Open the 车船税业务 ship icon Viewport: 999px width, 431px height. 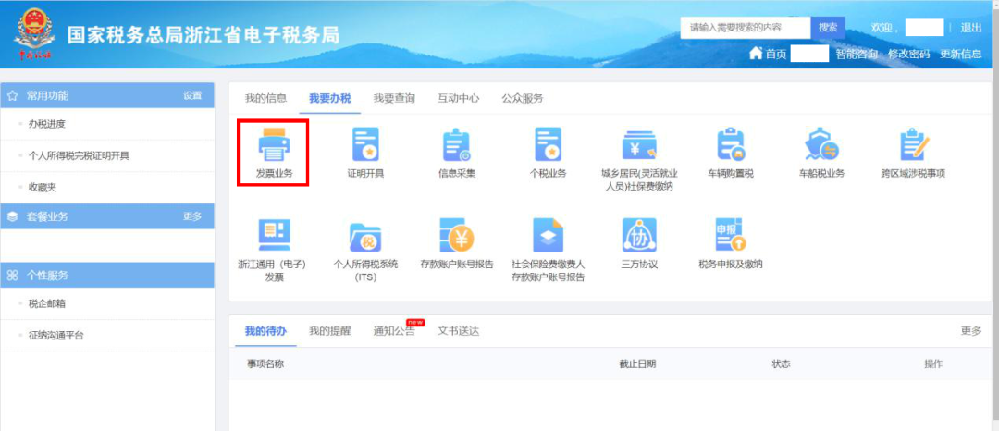(822, 144)
